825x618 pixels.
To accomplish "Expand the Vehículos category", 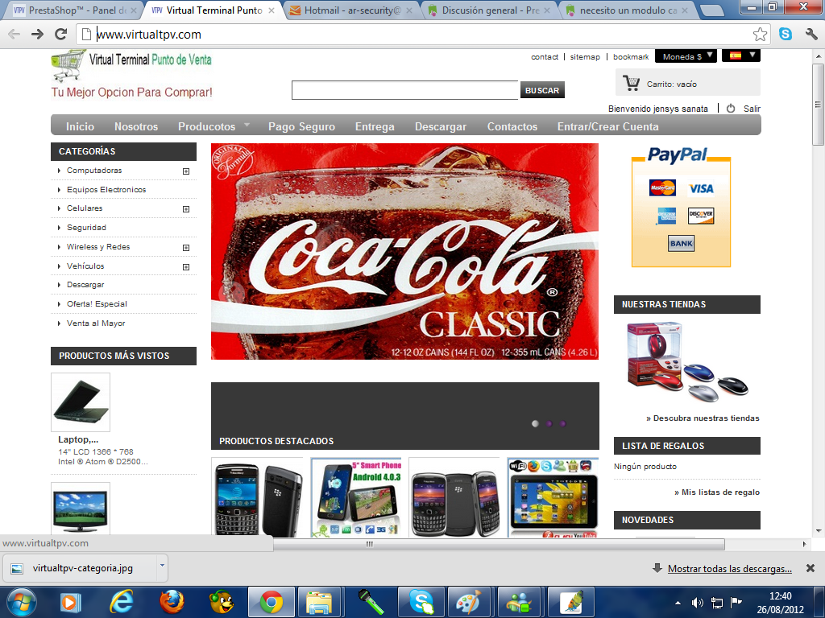I will pyautogui.click(x=186, y=267).
